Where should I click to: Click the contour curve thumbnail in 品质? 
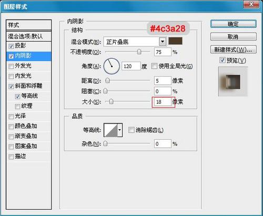click(x=111, y=130)
